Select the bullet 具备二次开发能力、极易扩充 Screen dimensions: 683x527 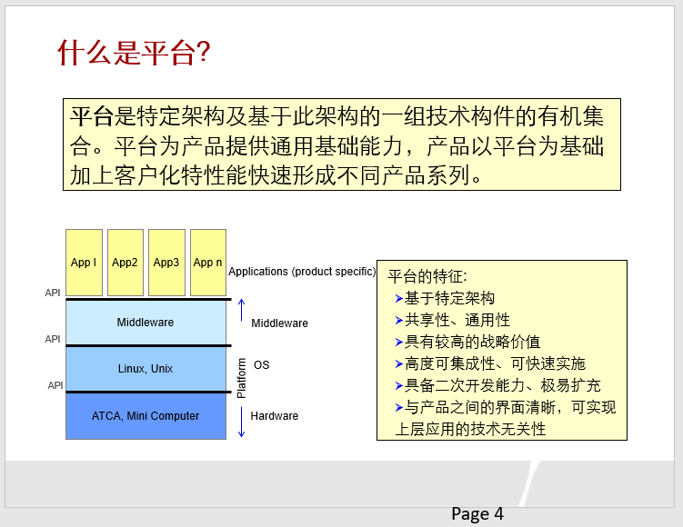coord(502,385)
